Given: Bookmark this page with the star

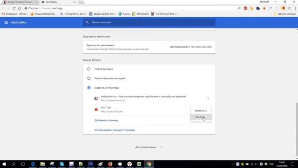Looking at the screenshot, I should (239, 8).
